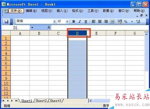Select row 10 header
The width and height of the screenshot is (150, 109).
click(x=6, y=83)
